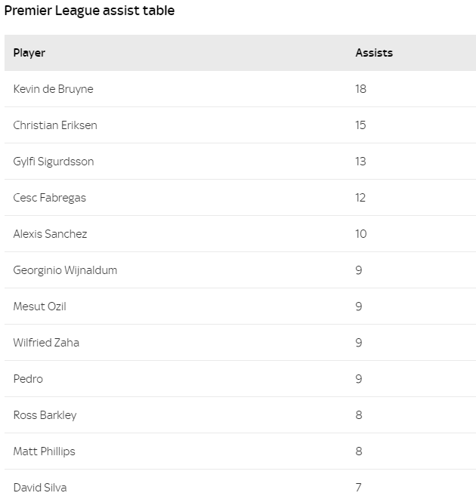The height and width of the screenshot is (496, 476).
Task: Select Matt Phillips in the table
Action: pyautogui.click(x=44, y=451)
